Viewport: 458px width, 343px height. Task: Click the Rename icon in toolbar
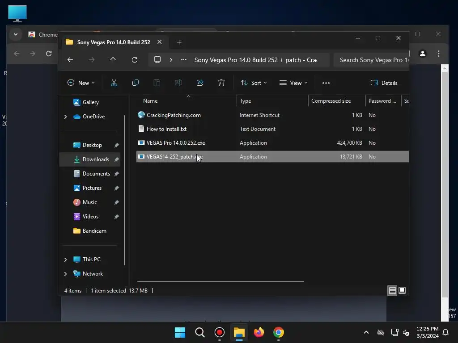point(178,83)
